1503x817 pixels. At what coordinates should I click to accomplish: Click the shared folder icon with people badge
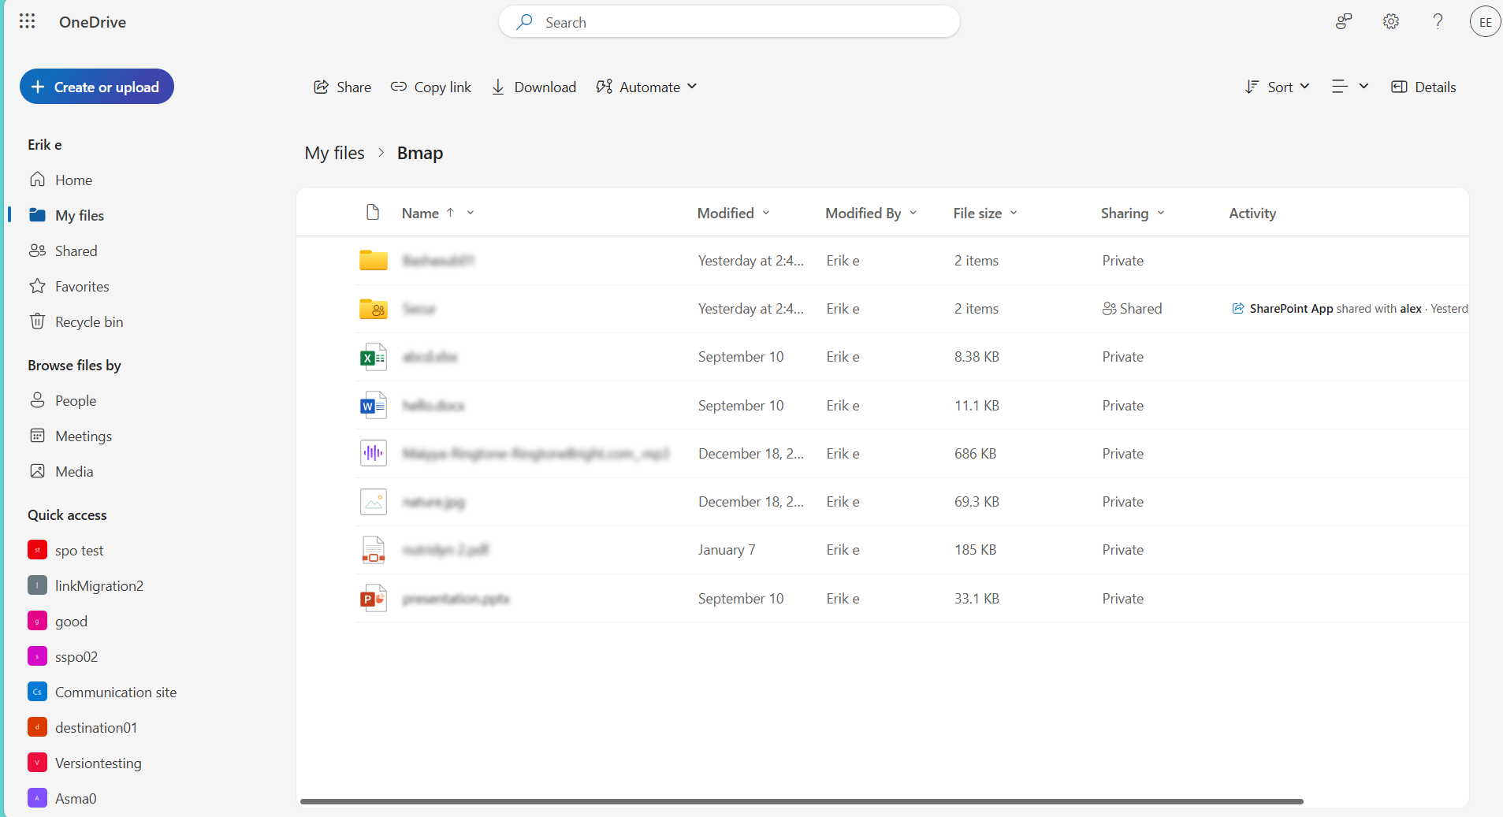374,308
